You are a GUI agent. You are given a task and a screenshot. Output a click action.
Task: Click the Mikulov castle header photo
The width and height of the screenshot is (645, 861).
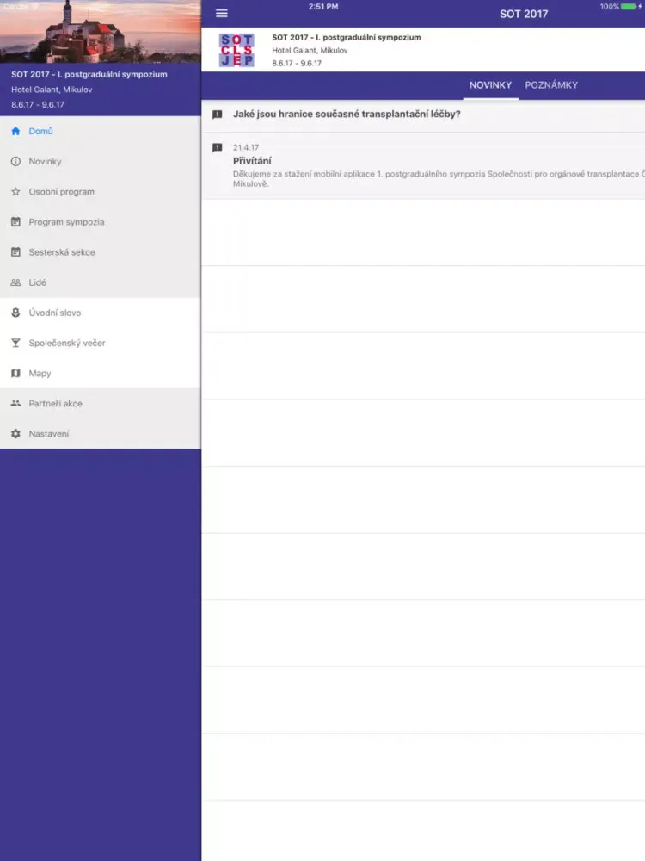click(101, 31)
